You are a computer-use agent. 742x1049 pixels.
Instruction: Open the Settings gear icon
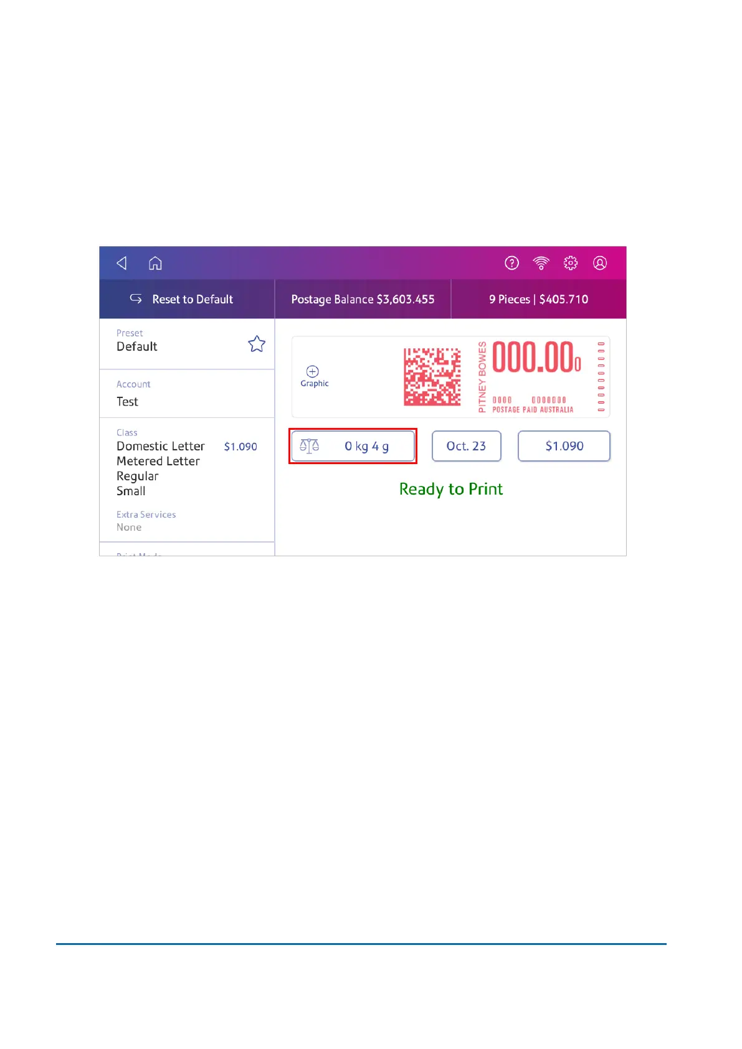click(570, 263)
